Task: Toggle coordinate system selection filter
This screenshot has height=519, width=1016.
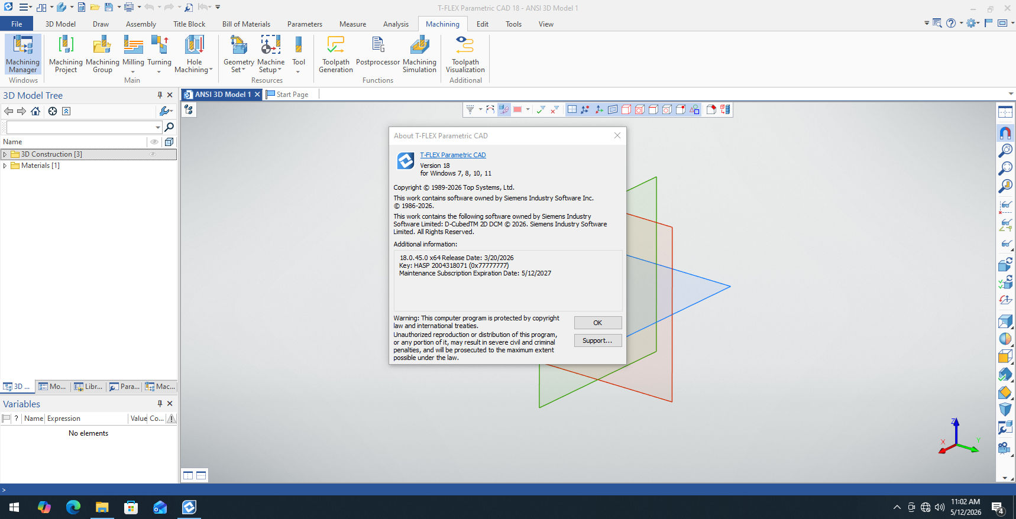Action: point(599,109)
